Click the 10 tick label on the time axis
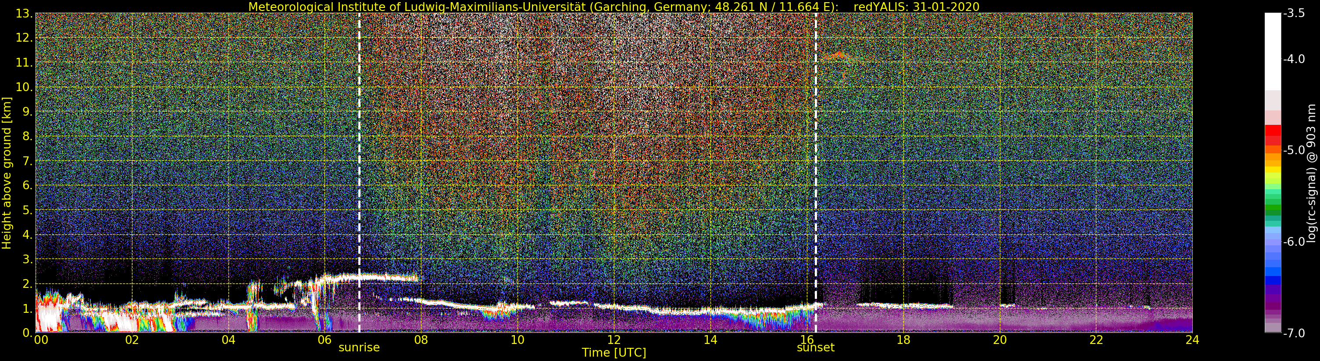 click(x=517, y=340)
